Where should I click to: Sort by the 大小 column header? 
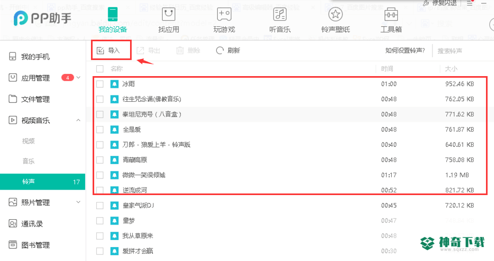point(451,69)
